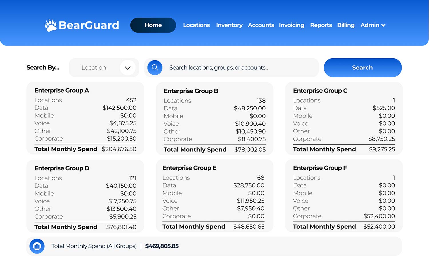Click Total Monthly Spend (All Groups) label
The height and width of the screenshot is (268, 429).
click(94, 246)
